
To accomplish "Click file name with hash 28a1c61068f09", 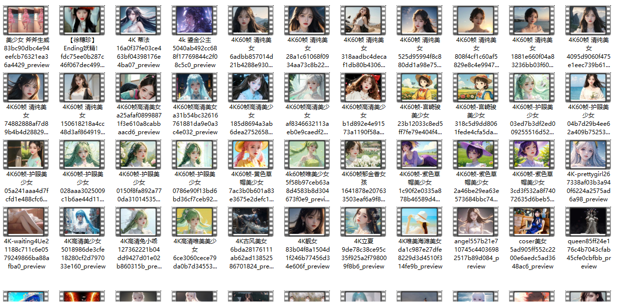I will [308, 52].
